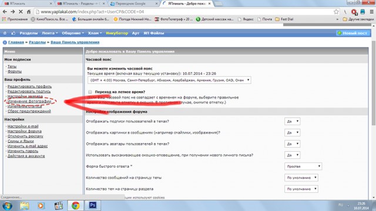Open Скины и Языки link
The height and width of the screenshot is (211, 376).
(x=21, y=141)
